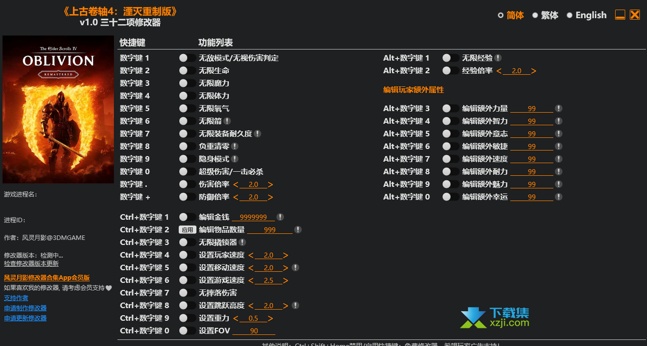Image resolution: width=647 pixels, height=346 pixels.
Task: Click info icon next to 负重清零
Action: pyautogui.click(x=235, y=146)
